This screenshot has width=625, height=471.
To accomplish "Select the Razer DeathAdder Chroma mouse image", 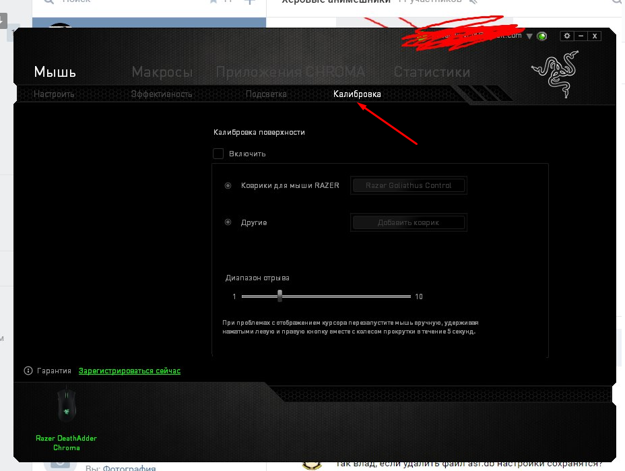I will pyautogui.click(x=66, y=405).
